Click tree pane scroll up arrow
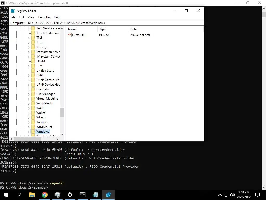The height and width of the screenshot is (200, 266). [62, 28]
